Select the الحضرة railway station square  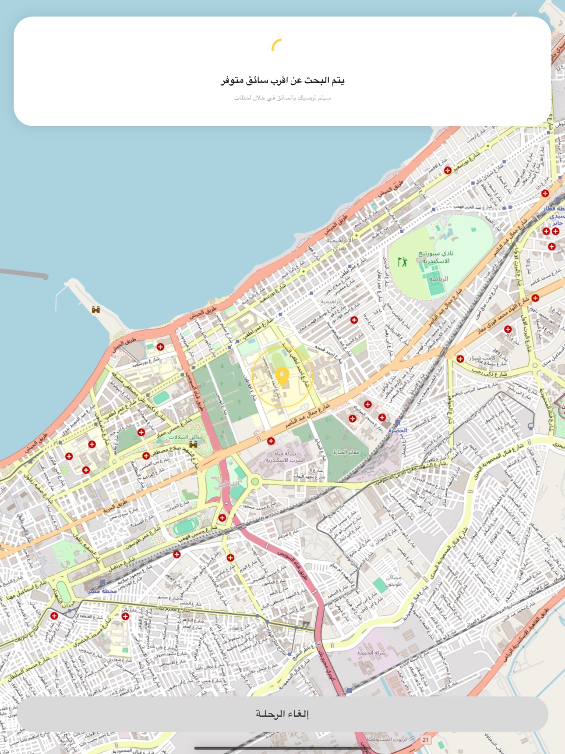point(398,423)
